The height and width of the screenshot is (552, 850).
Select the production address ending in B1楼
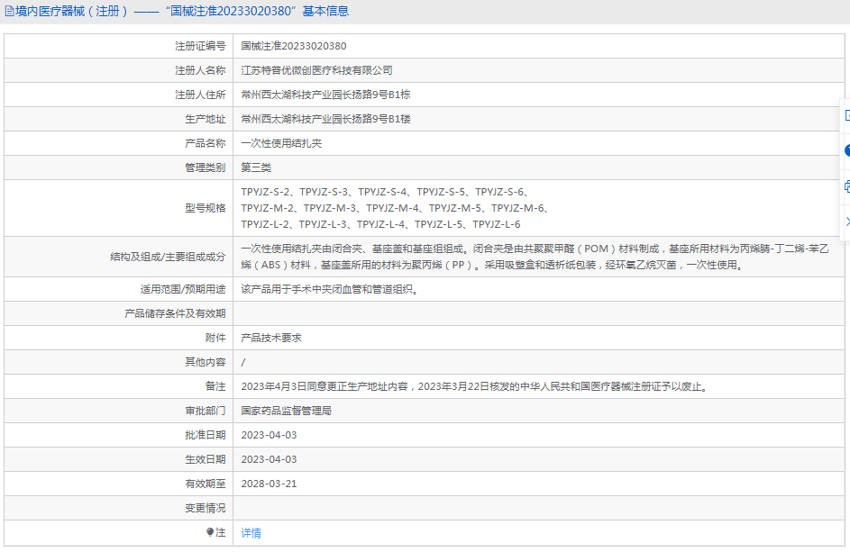(x=325, y=119)
